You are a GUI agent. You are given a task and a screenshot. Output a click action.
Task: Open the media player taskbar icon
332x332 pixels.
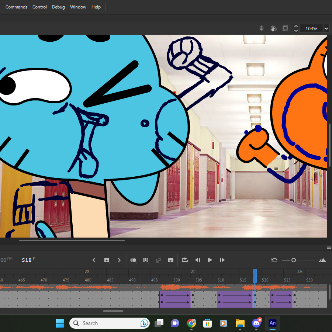[x=224, y=323]
